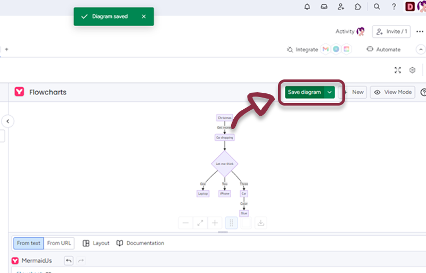
Task: Open the Layout menu
Action: tap(96, 243)
